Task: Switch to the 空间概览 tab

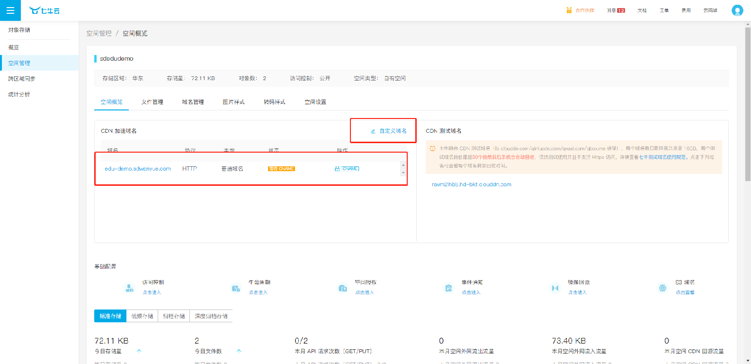Action: [111, 102]
